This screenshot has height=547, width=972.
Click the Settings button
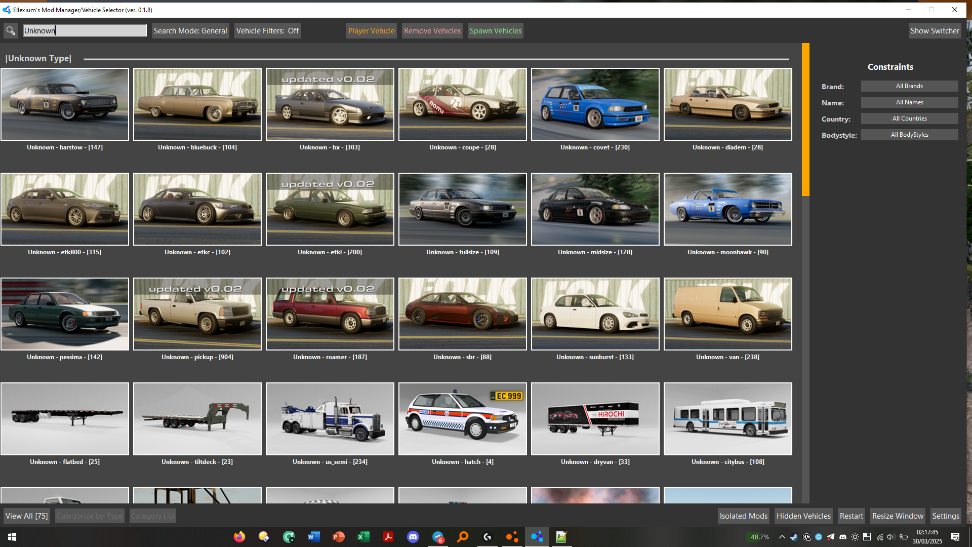[x=945, y=516]
